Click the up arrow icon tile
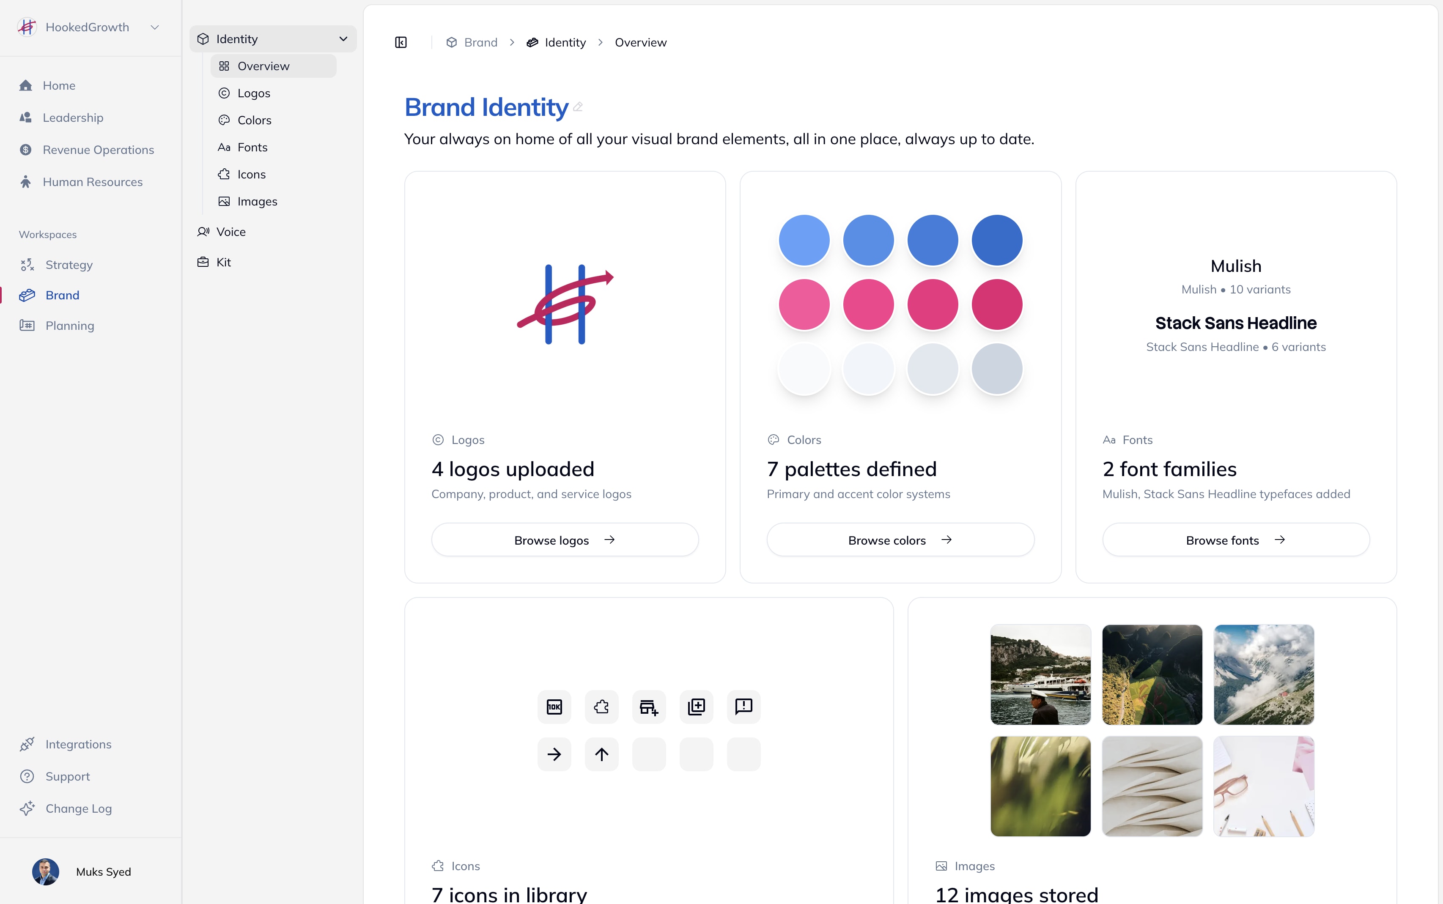The width and height of the screenshot is (1443, 904). (601, 754)
